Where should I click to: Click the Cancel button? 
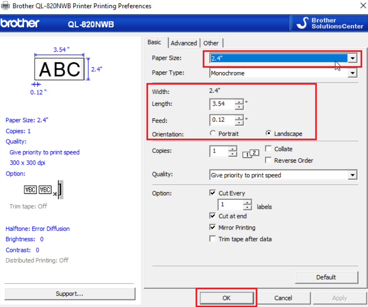click(x=283, y=298)
